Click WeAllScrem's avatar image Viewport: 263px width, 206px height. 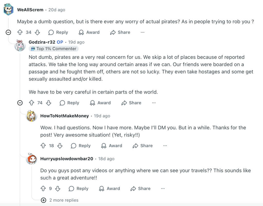coord(8,10)
